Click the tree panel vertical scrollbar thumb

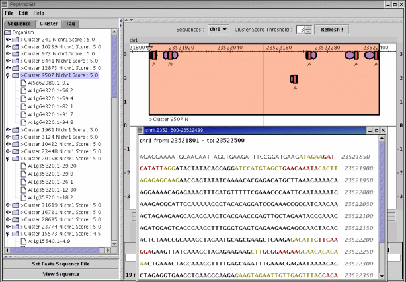tap(114, 67)
